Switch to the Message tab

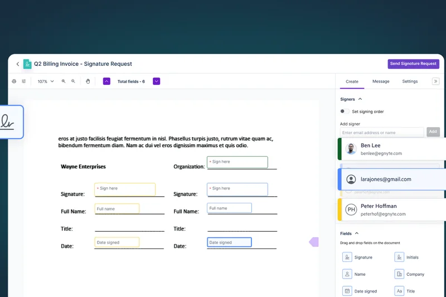pyautogui.click(x=381, y=81)
